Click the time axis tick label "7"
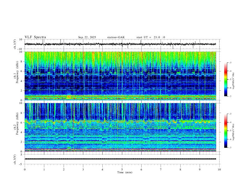 (x=161, y=170)
